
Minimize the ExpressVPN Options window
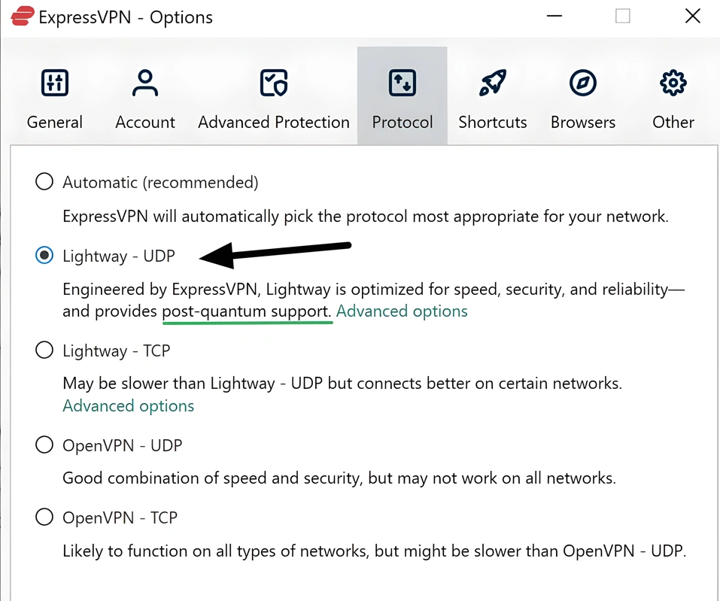554,16
